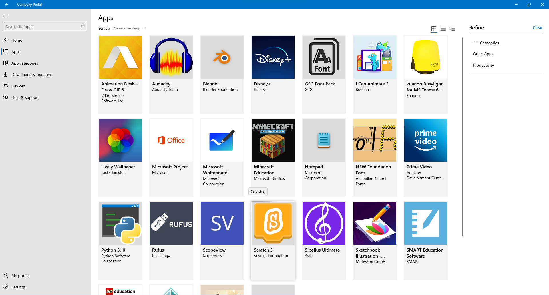Open the Notepad app icon
Screen dimensions: 549x295
point(324,140)
